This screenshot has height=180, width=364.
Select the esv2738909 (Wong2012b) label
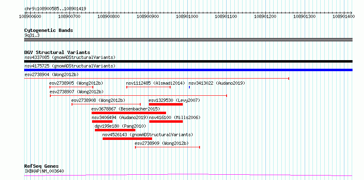[162, 143]
